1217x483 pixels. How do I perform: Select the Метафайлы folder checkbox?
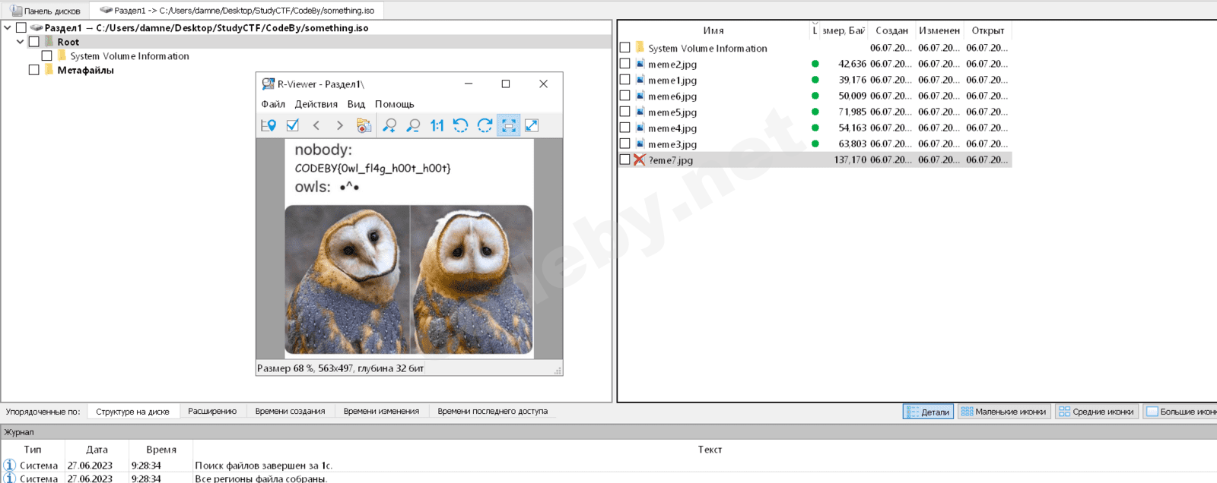click(x=33, y=70)
